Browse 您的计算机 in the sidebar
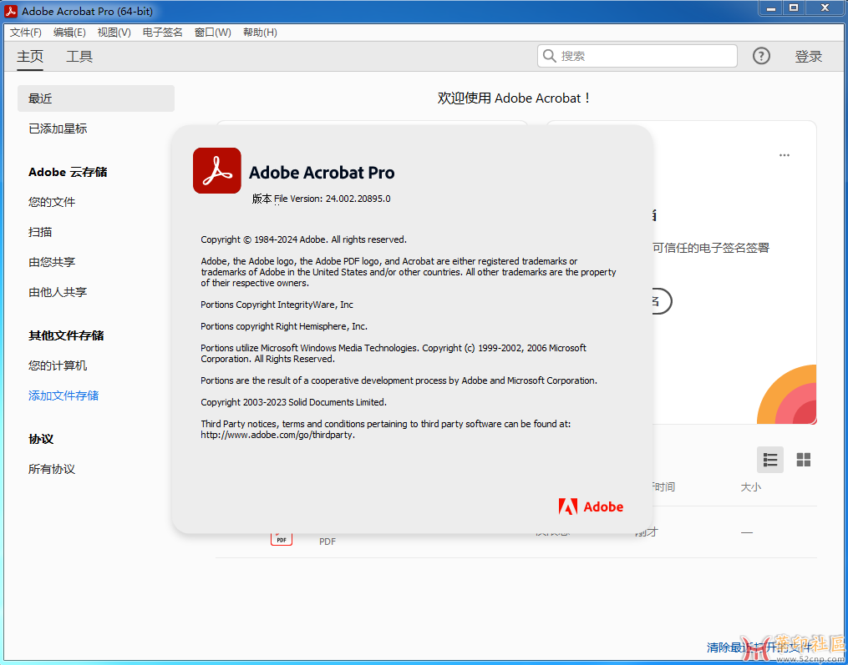This screenshot has height=665, width=848. tap(58, 365)
